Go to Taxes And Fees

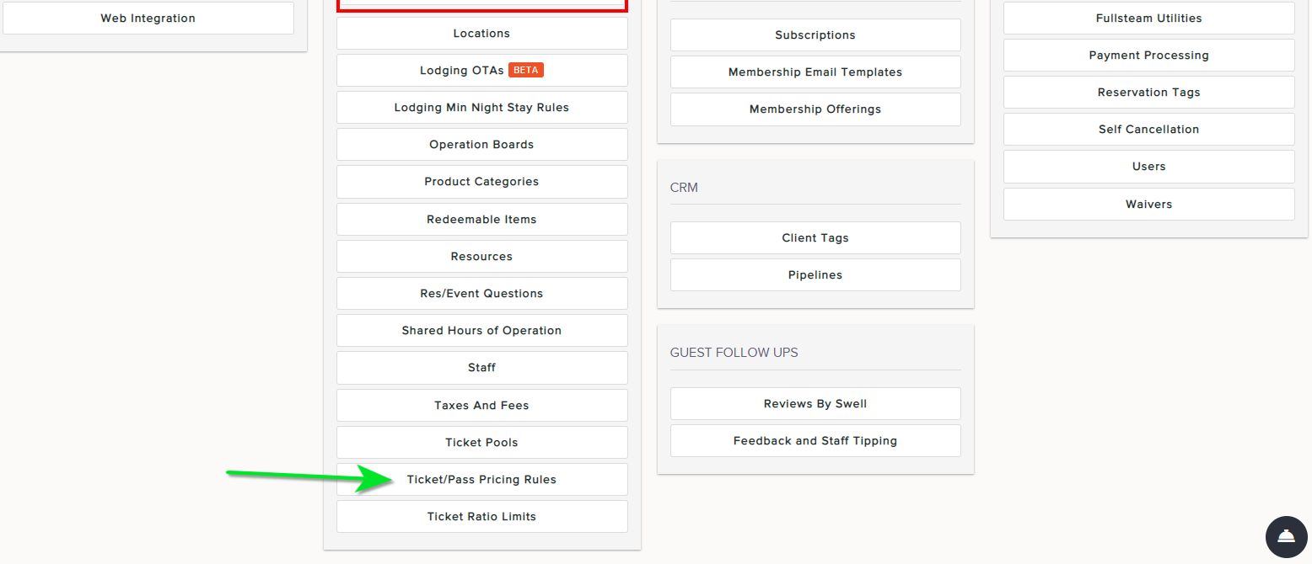point(481,405)
